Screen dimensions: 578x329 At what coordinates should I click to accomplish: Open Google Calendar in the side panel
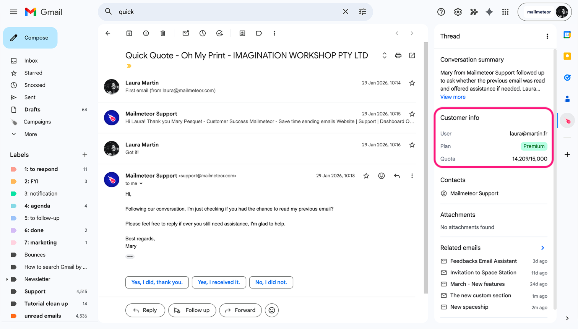567,34
